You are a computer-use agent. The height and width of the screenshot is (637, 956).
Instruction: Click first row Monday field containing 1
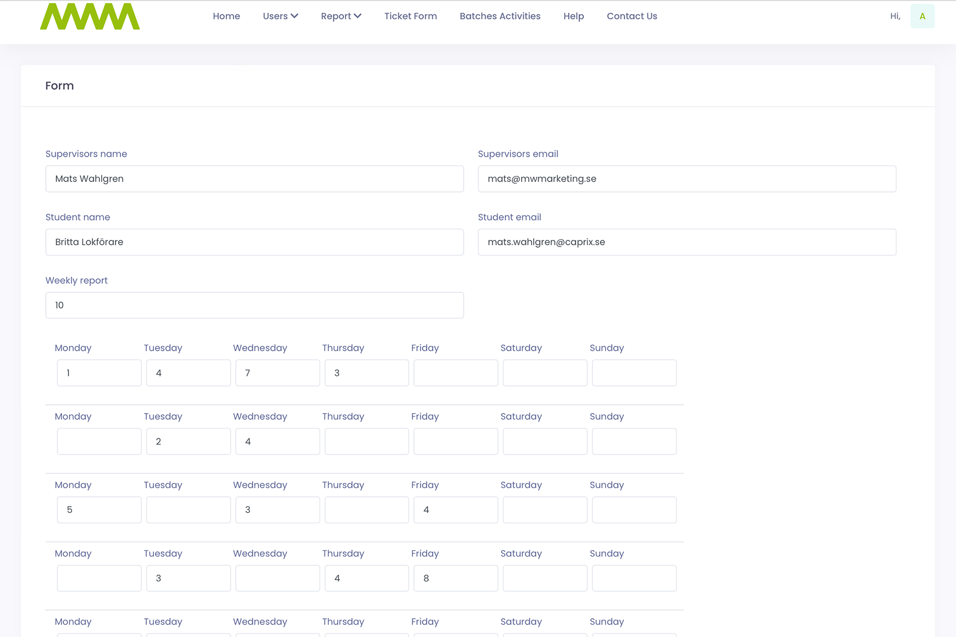click(x=99, y=373)
